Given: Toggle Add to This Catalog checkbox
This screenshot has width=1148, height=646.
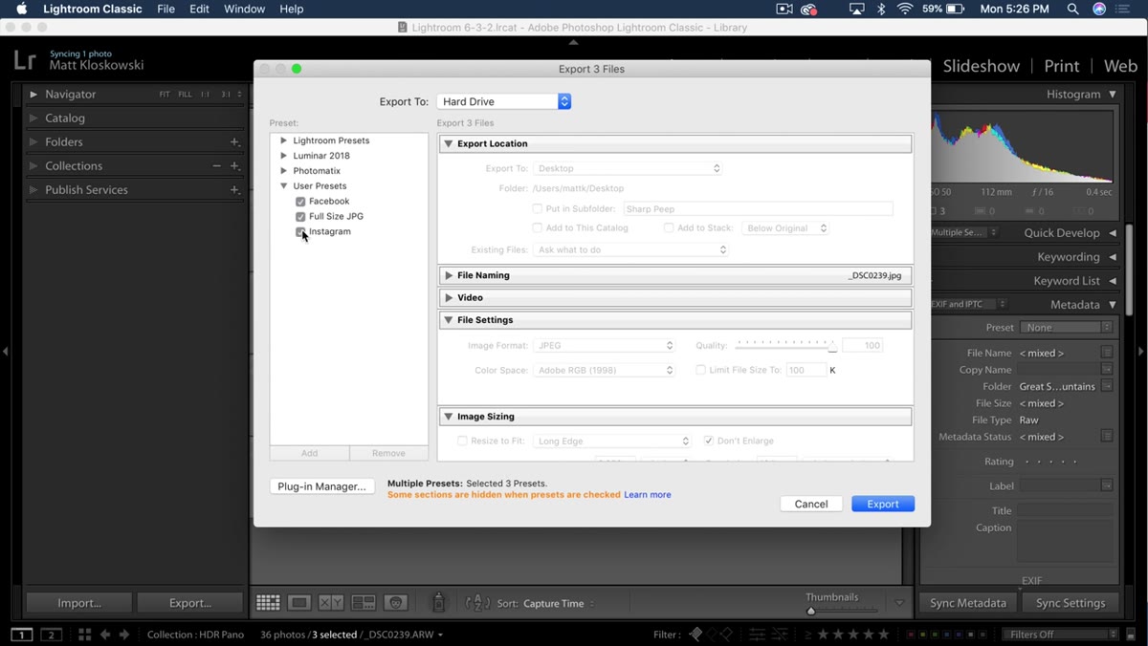Looking at the screenshot, I should 537,228.
